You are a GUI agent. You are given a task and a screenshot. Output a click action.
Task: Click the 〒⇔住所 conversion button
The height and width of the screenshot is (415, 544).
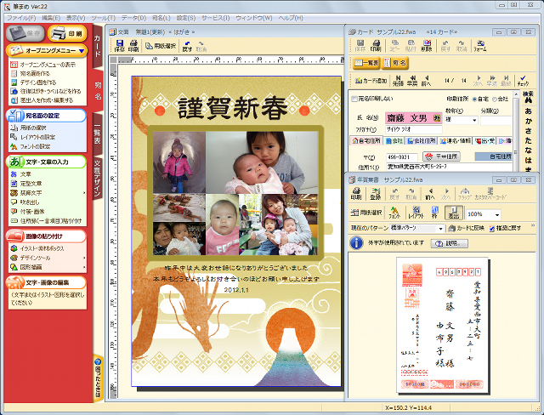click(442, 156)
